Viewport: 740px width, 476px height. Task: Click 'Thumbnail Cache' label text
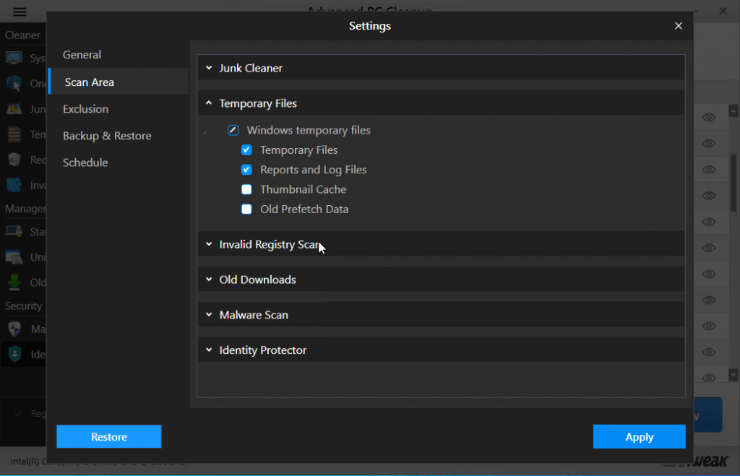[303, 190]
